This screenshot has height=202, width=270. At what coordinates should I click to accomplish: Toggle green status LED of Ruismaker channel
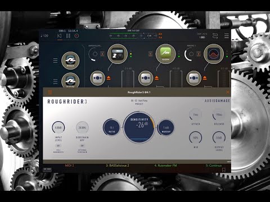click(179, 57)
